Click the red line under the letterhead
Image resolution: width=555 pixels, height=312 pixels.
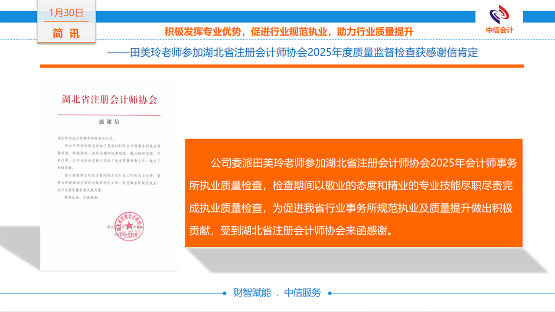(109, 115)
